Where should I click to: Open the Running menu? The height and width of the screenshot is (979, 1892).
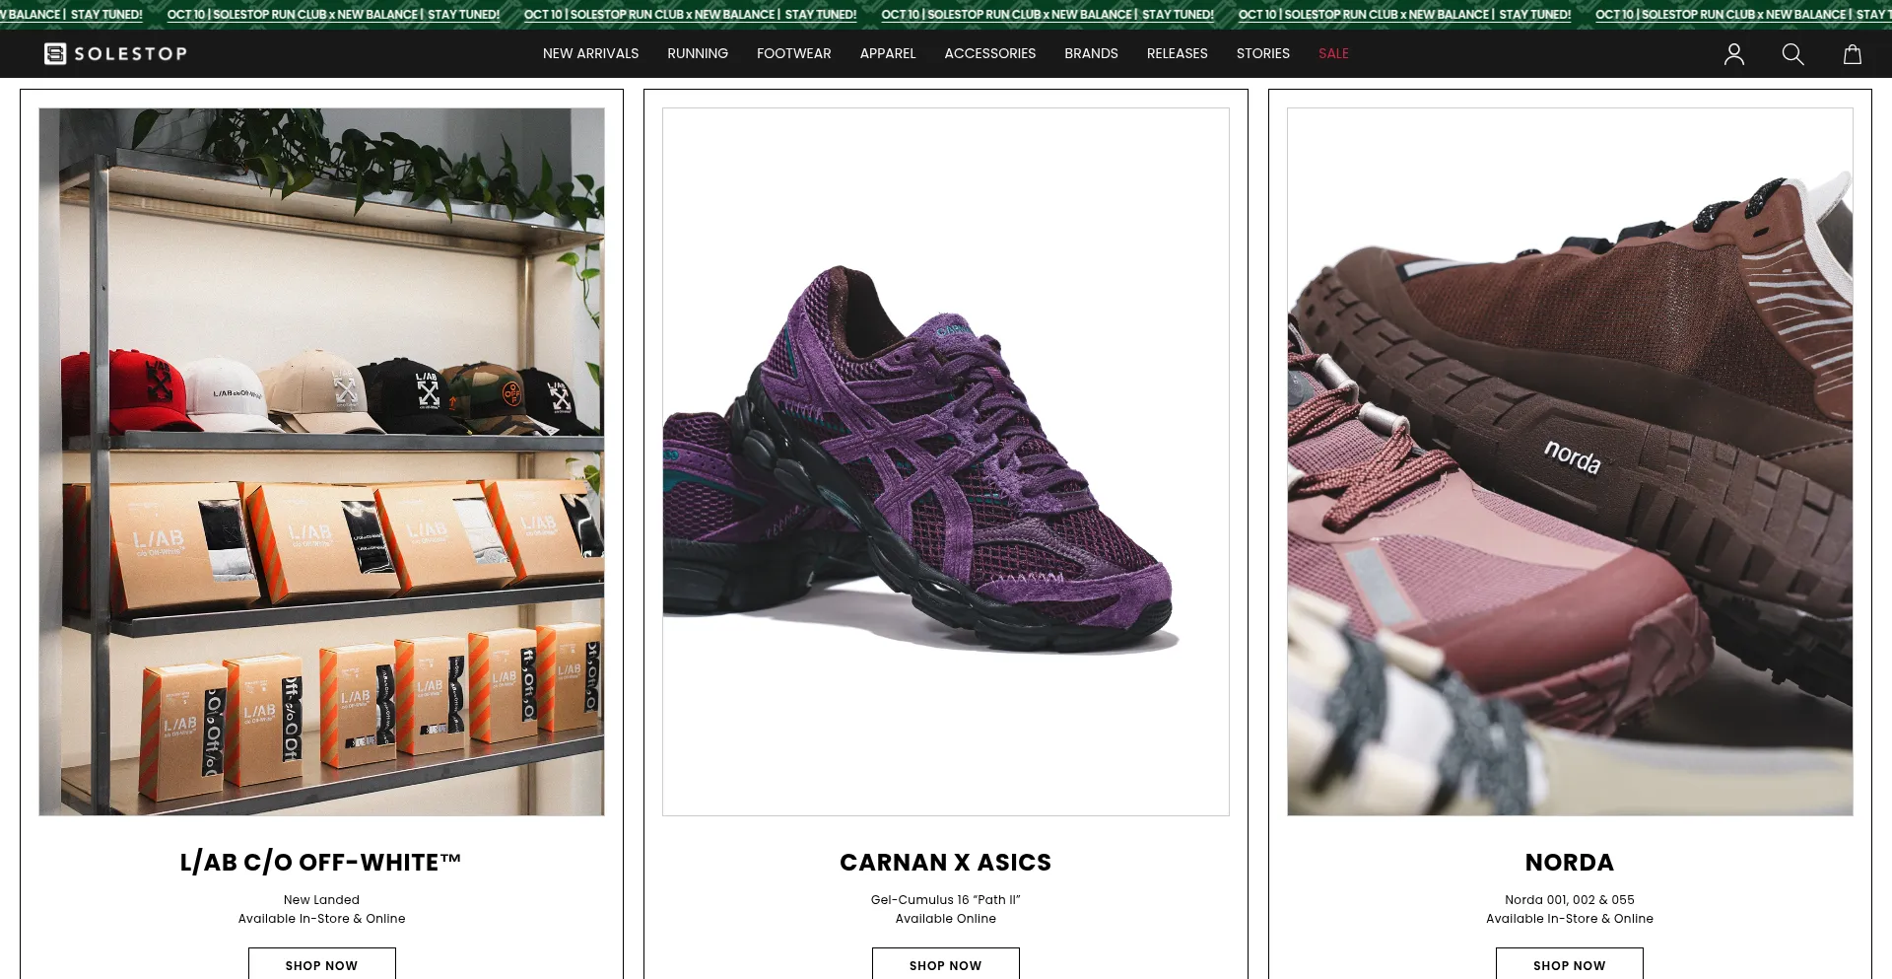pyautogui.click(x=698, y=53)
